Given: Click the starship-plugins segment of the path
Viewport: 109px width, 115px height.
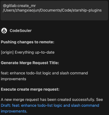Looking at the screenshot, I should 87,10.
